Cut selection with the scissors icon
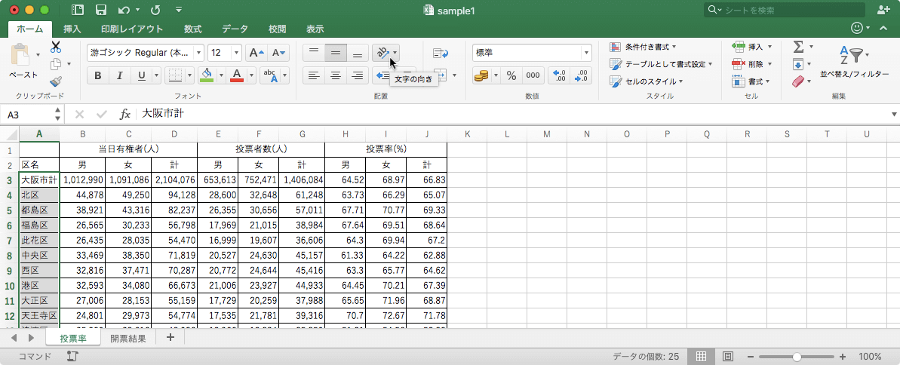Viewport: 900px width, 365px height. 56,47
